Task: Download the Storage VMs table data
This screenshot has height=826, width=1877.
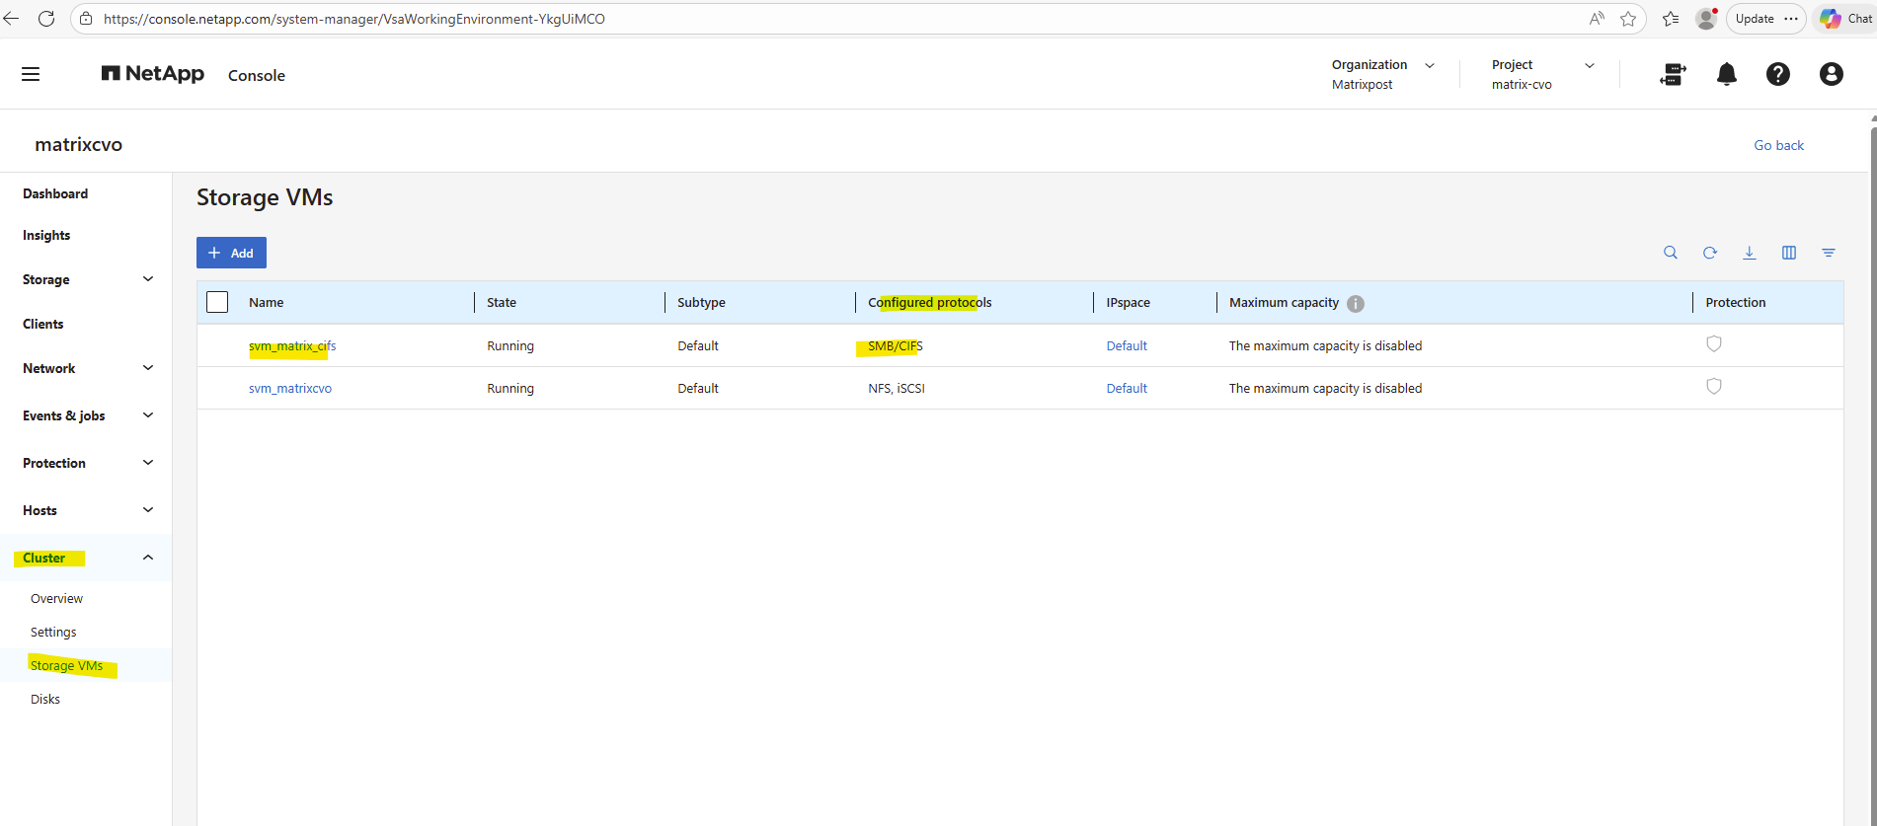Action: 1749,253
